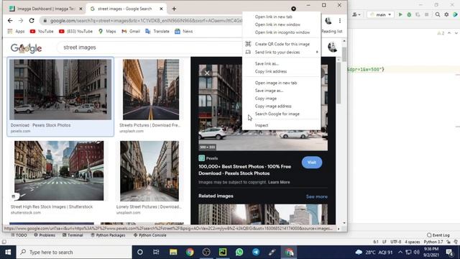Click the blue Visit button

pos(311,163)
